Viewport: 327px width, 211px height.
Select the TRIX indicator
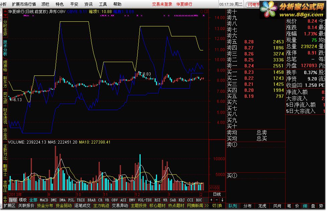coord(81,200)
